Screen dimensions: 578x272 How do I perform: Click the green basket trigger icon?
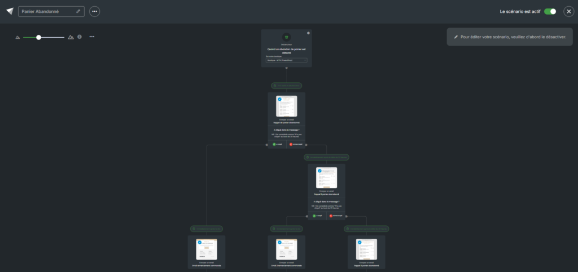point(286,37)
